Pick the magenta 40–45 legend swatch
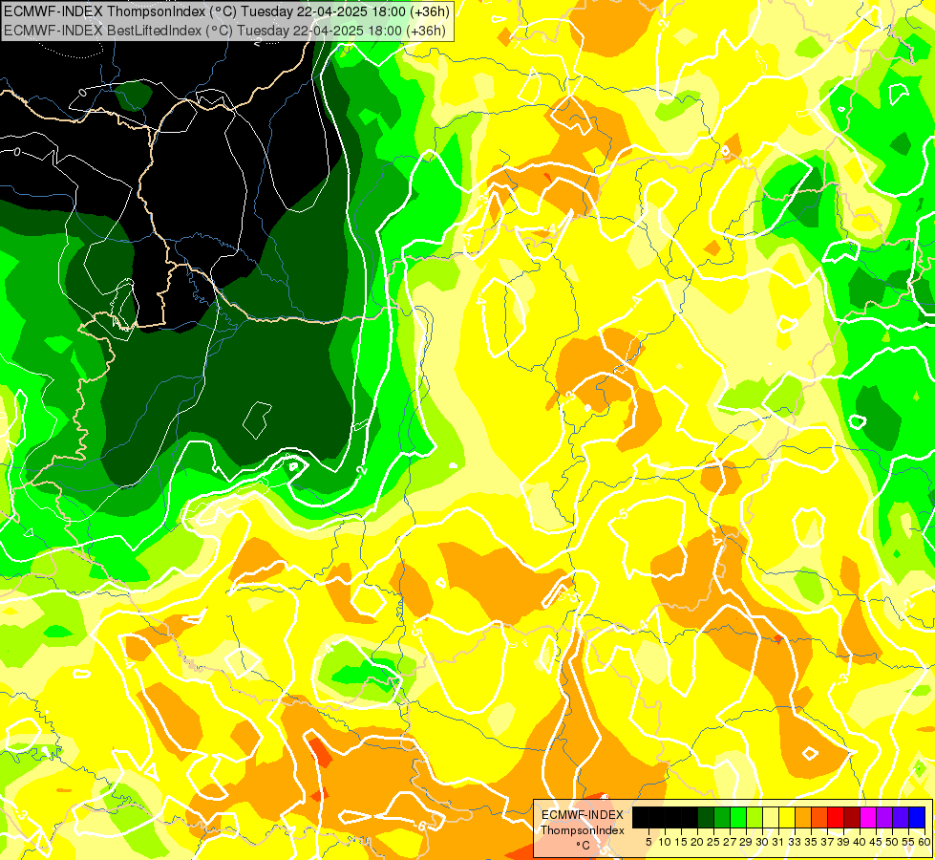 tap(868, 818)
